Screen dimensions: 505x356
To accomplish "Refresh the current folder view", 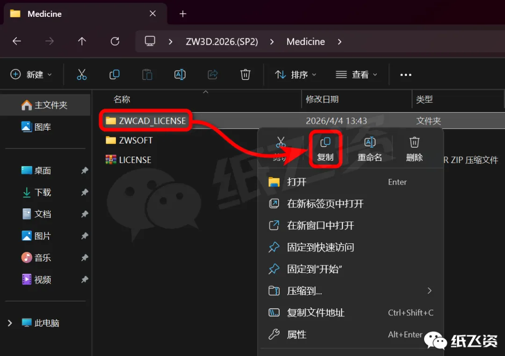I will point(115,41).
